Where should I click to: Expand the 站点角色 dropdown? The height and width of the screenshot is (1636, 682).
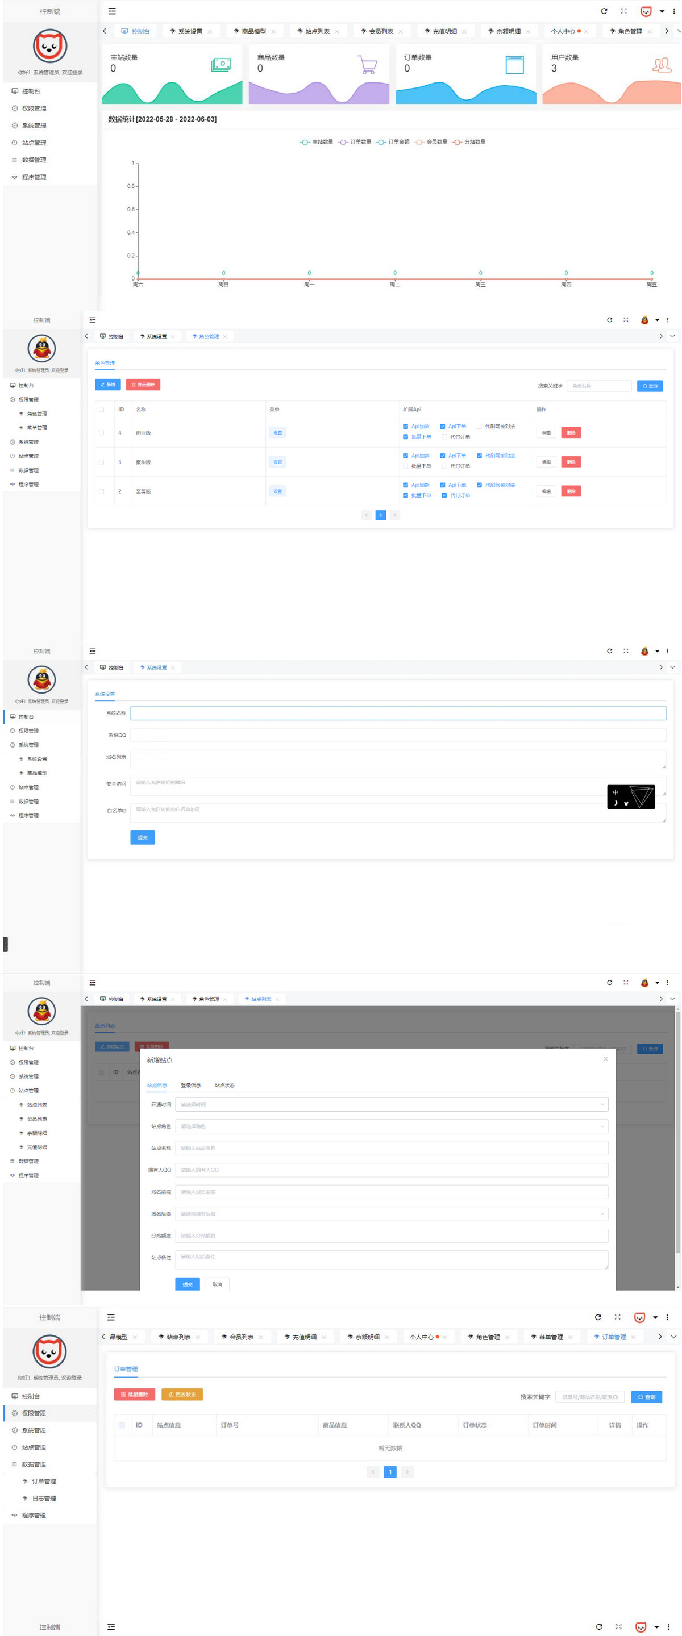[391, 1126]
